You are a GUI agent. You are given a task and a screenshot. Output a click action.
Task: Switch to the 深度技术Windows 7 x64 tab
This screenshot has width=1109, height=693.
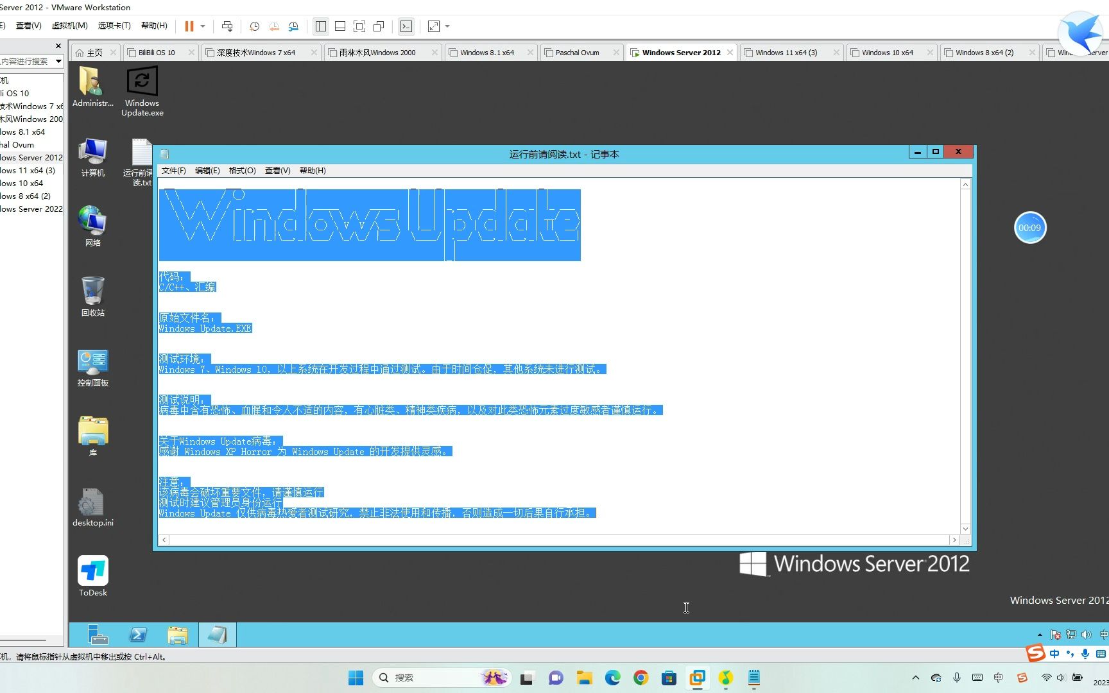pos(256,53)
